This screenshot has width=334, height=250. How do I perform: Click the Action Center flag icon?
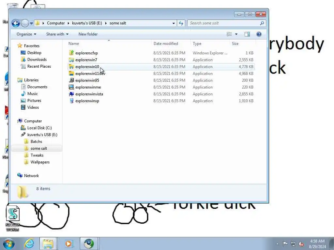pos(285,244)
